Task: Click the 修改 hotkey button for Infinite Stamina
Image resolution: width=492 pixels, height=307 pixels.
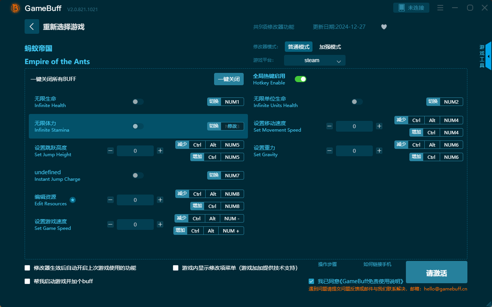Action: [x=232, y=126]
